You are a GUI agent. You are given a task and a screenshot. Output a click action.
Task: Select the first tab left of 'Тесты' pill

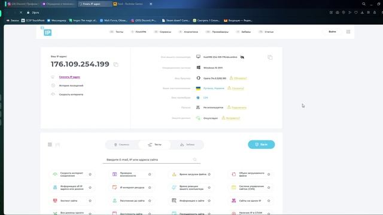pos(121,145)
